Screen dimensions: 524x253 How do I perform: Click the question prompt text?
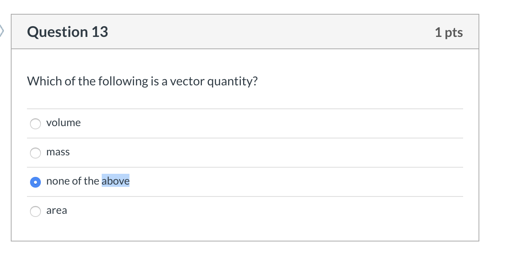[142, 81]
